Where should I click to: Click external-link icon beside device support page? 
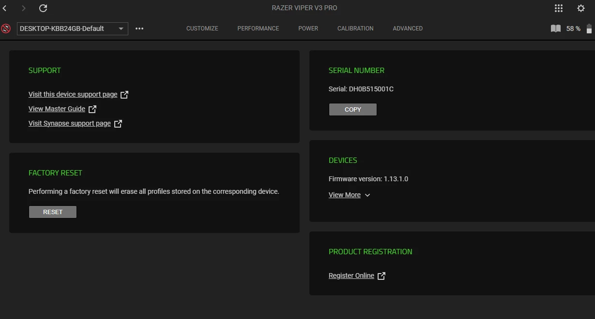click(x=124, y=95)
